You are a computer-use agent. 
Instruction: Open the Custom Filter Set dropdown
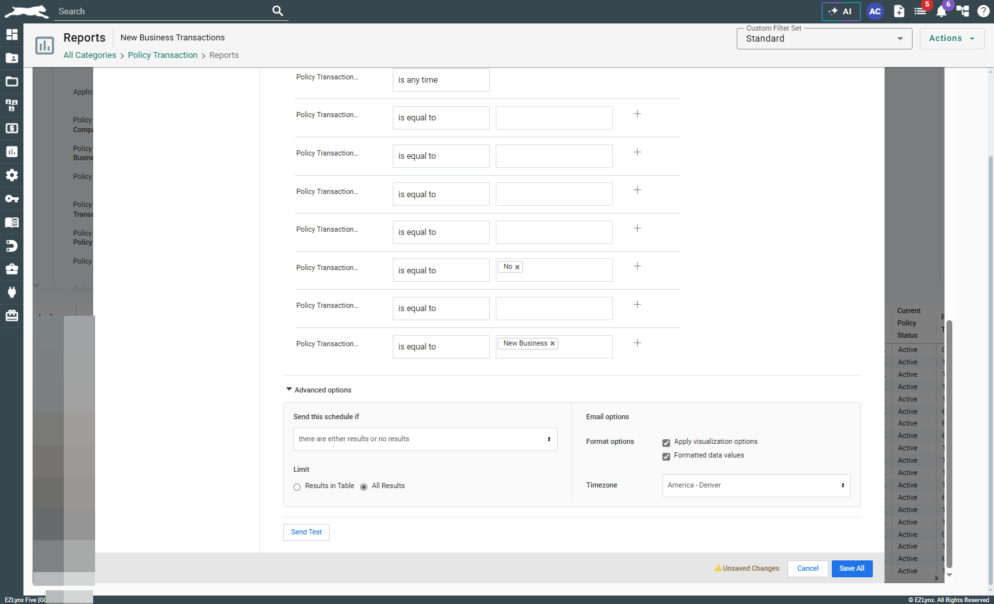tap(825, 38)
